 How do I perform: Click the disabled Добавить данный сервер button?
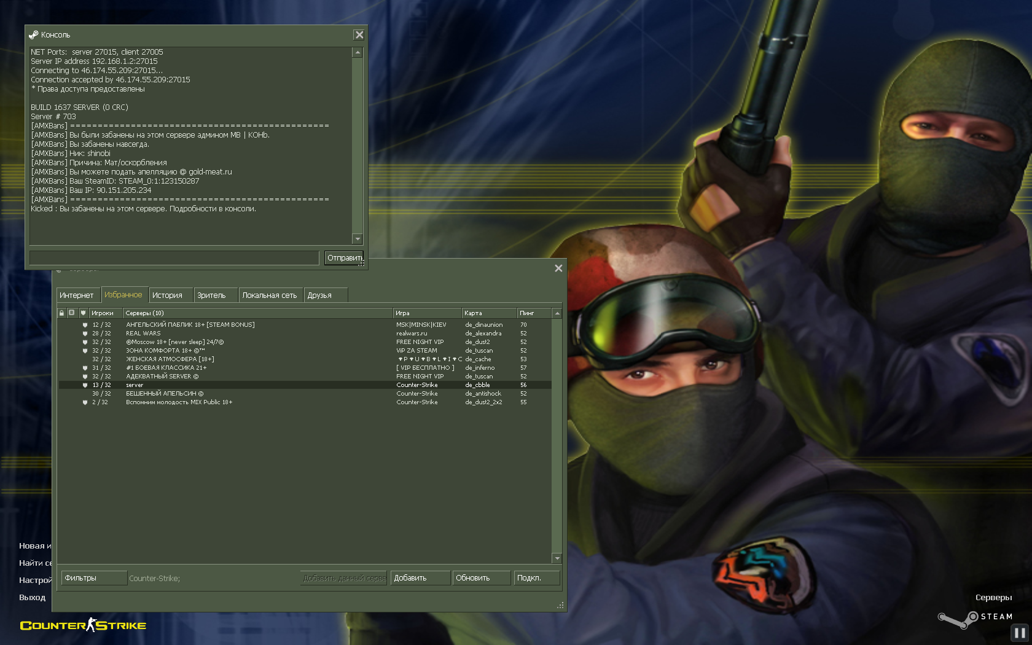344,578
